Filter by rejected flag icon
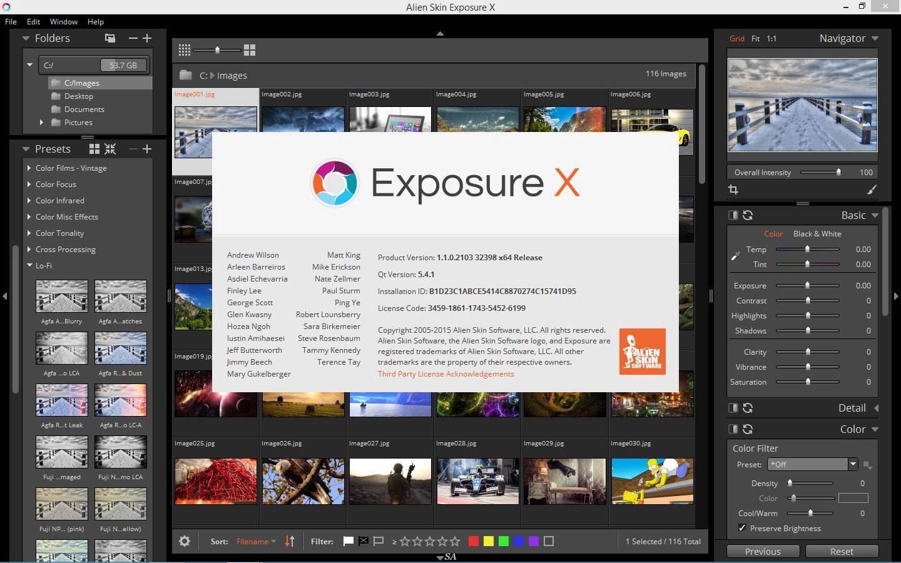901x563 pixels. 364,541
